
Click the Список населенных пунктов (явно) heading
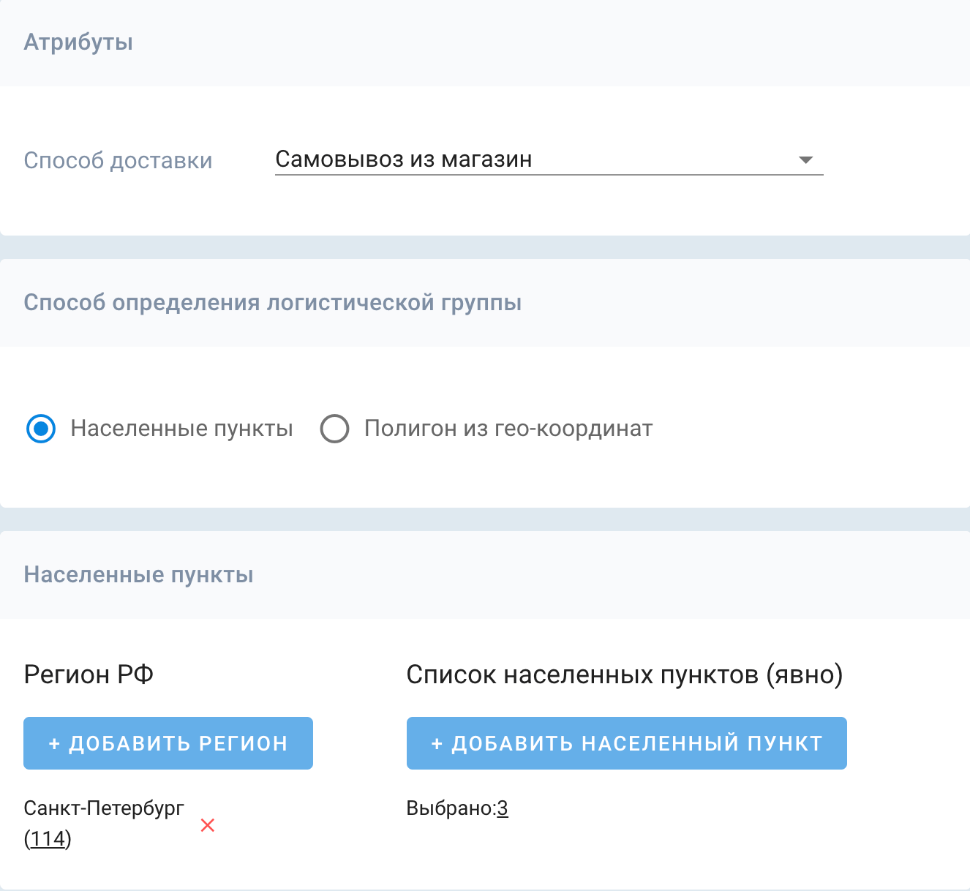click(624, 674)
